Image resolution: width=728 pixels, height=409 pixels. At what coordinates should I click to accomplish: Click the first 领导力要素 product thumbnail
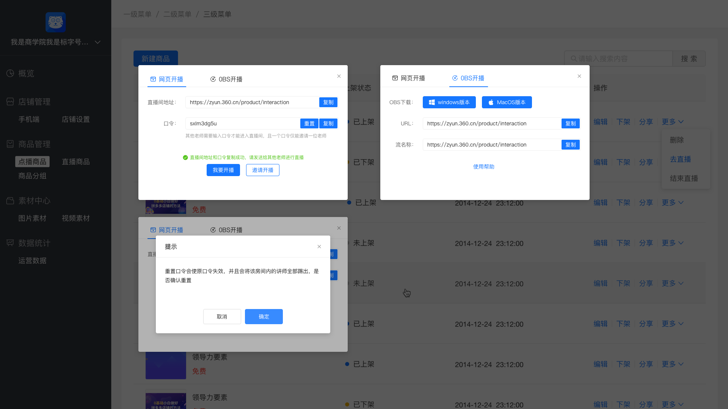click(x=166, y=365)
